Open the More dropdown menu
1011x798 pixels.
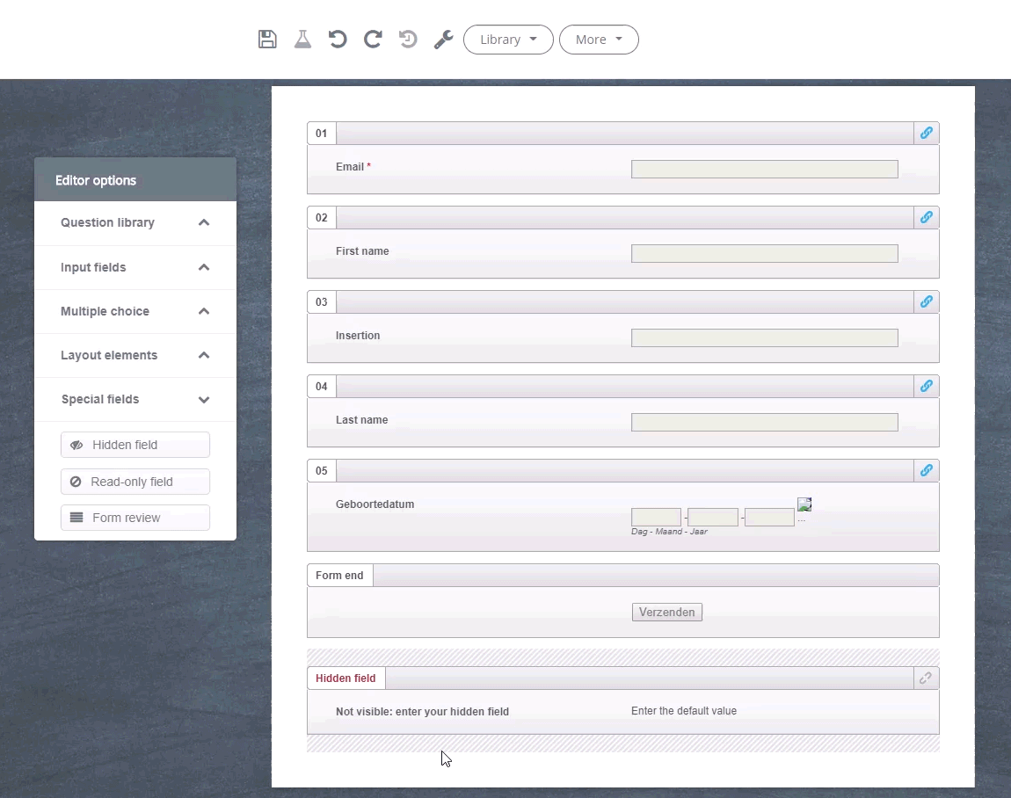599,40
